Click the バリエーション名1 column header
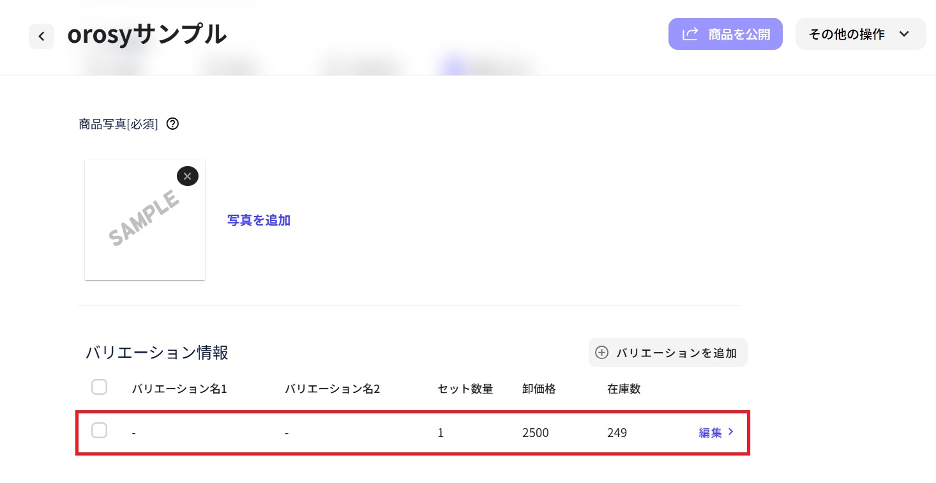936x483 pixels. point(179,388)
